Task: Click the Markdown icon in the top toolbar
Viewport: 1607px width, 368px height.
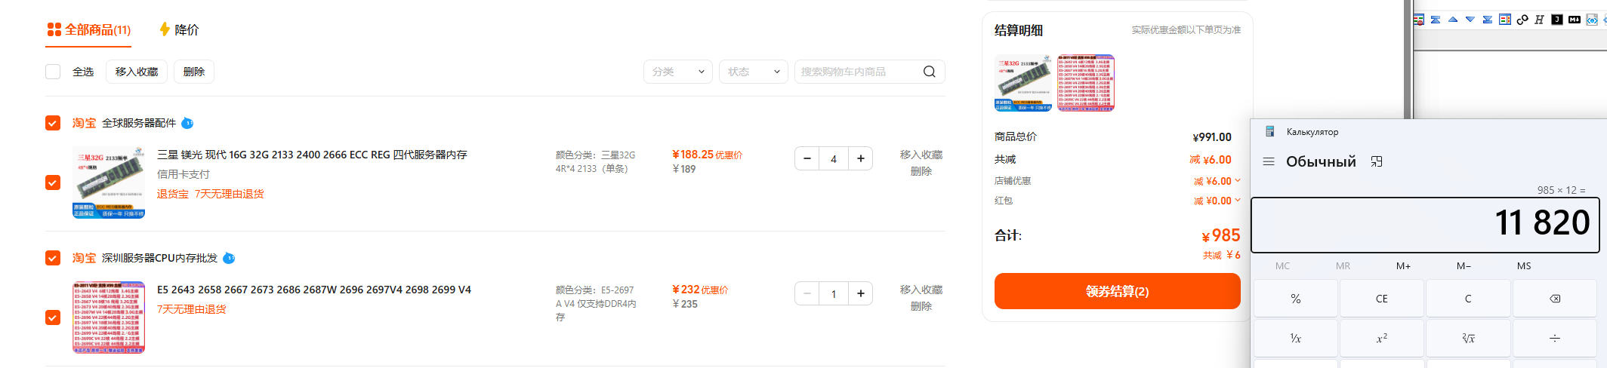Action: point(1575,20)
